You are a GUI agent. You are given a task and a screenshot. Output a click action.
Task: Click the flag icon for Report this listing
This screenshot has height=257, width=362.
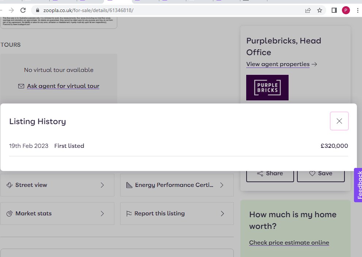coord(129,214)
